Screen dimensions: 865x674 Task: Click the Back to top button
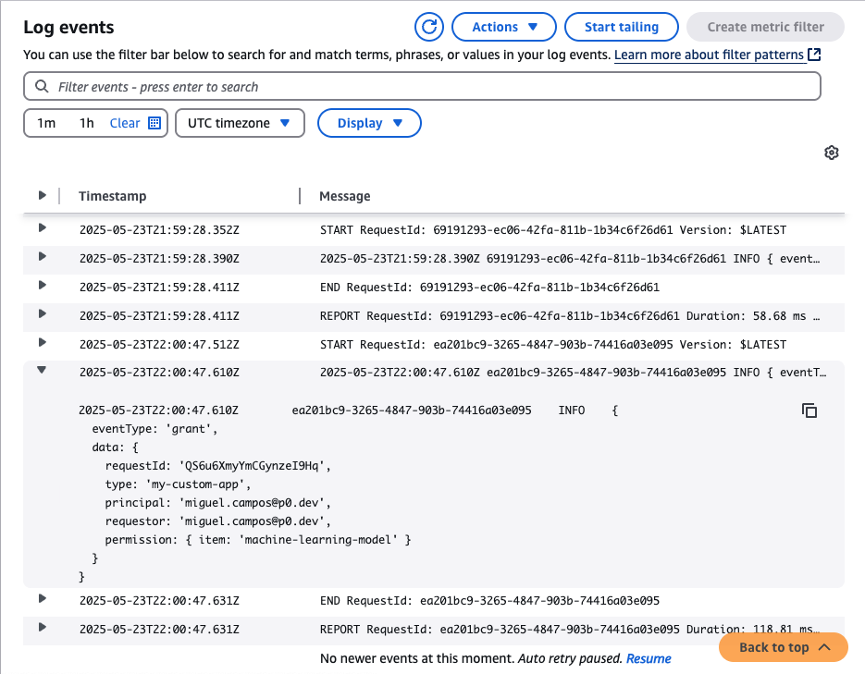783,647
